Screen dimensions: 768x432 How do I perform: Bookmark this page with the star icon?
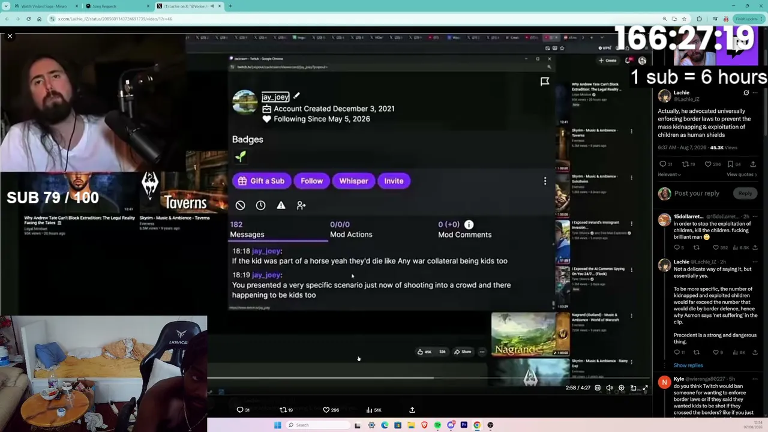tap(683, 19)
